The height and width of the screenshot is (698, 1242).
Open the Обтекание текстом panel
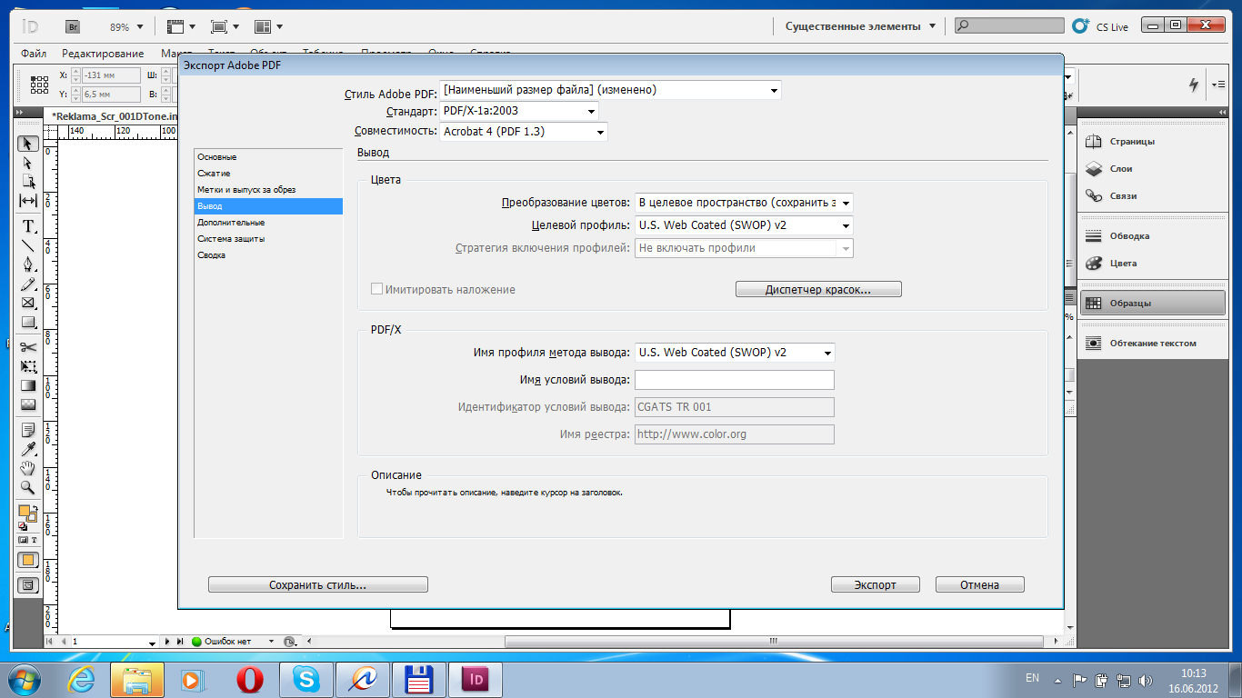click(x=1152, y=344)
